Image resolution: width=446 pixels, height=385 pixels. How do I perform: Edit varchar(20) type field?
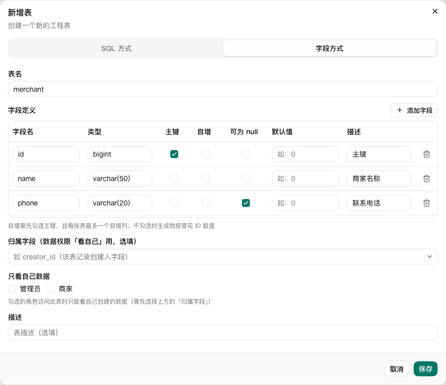point(120,203)
